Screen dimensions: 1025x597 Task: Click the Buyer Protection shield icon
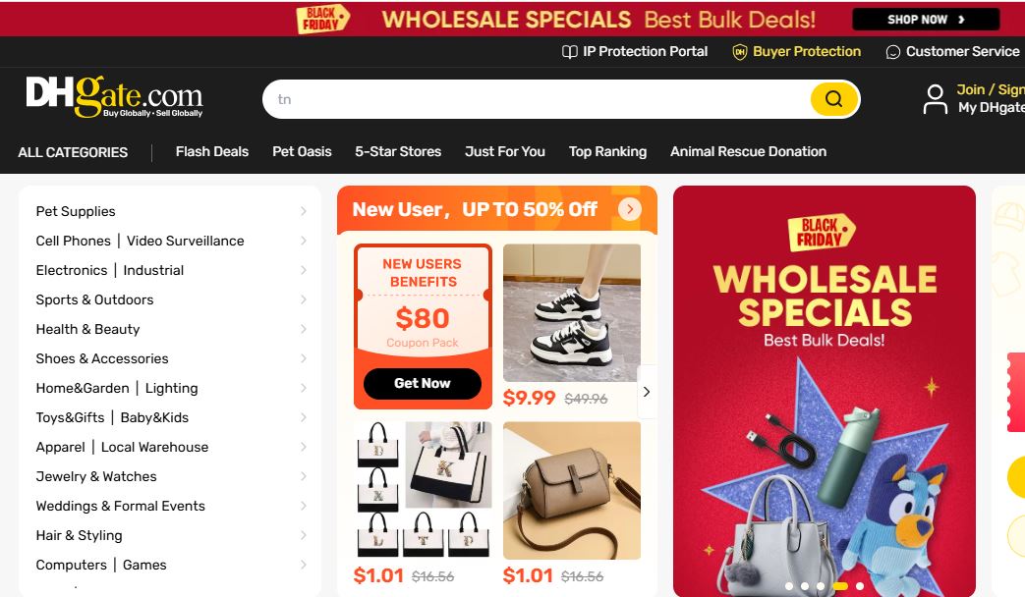[x=739, y=52]
